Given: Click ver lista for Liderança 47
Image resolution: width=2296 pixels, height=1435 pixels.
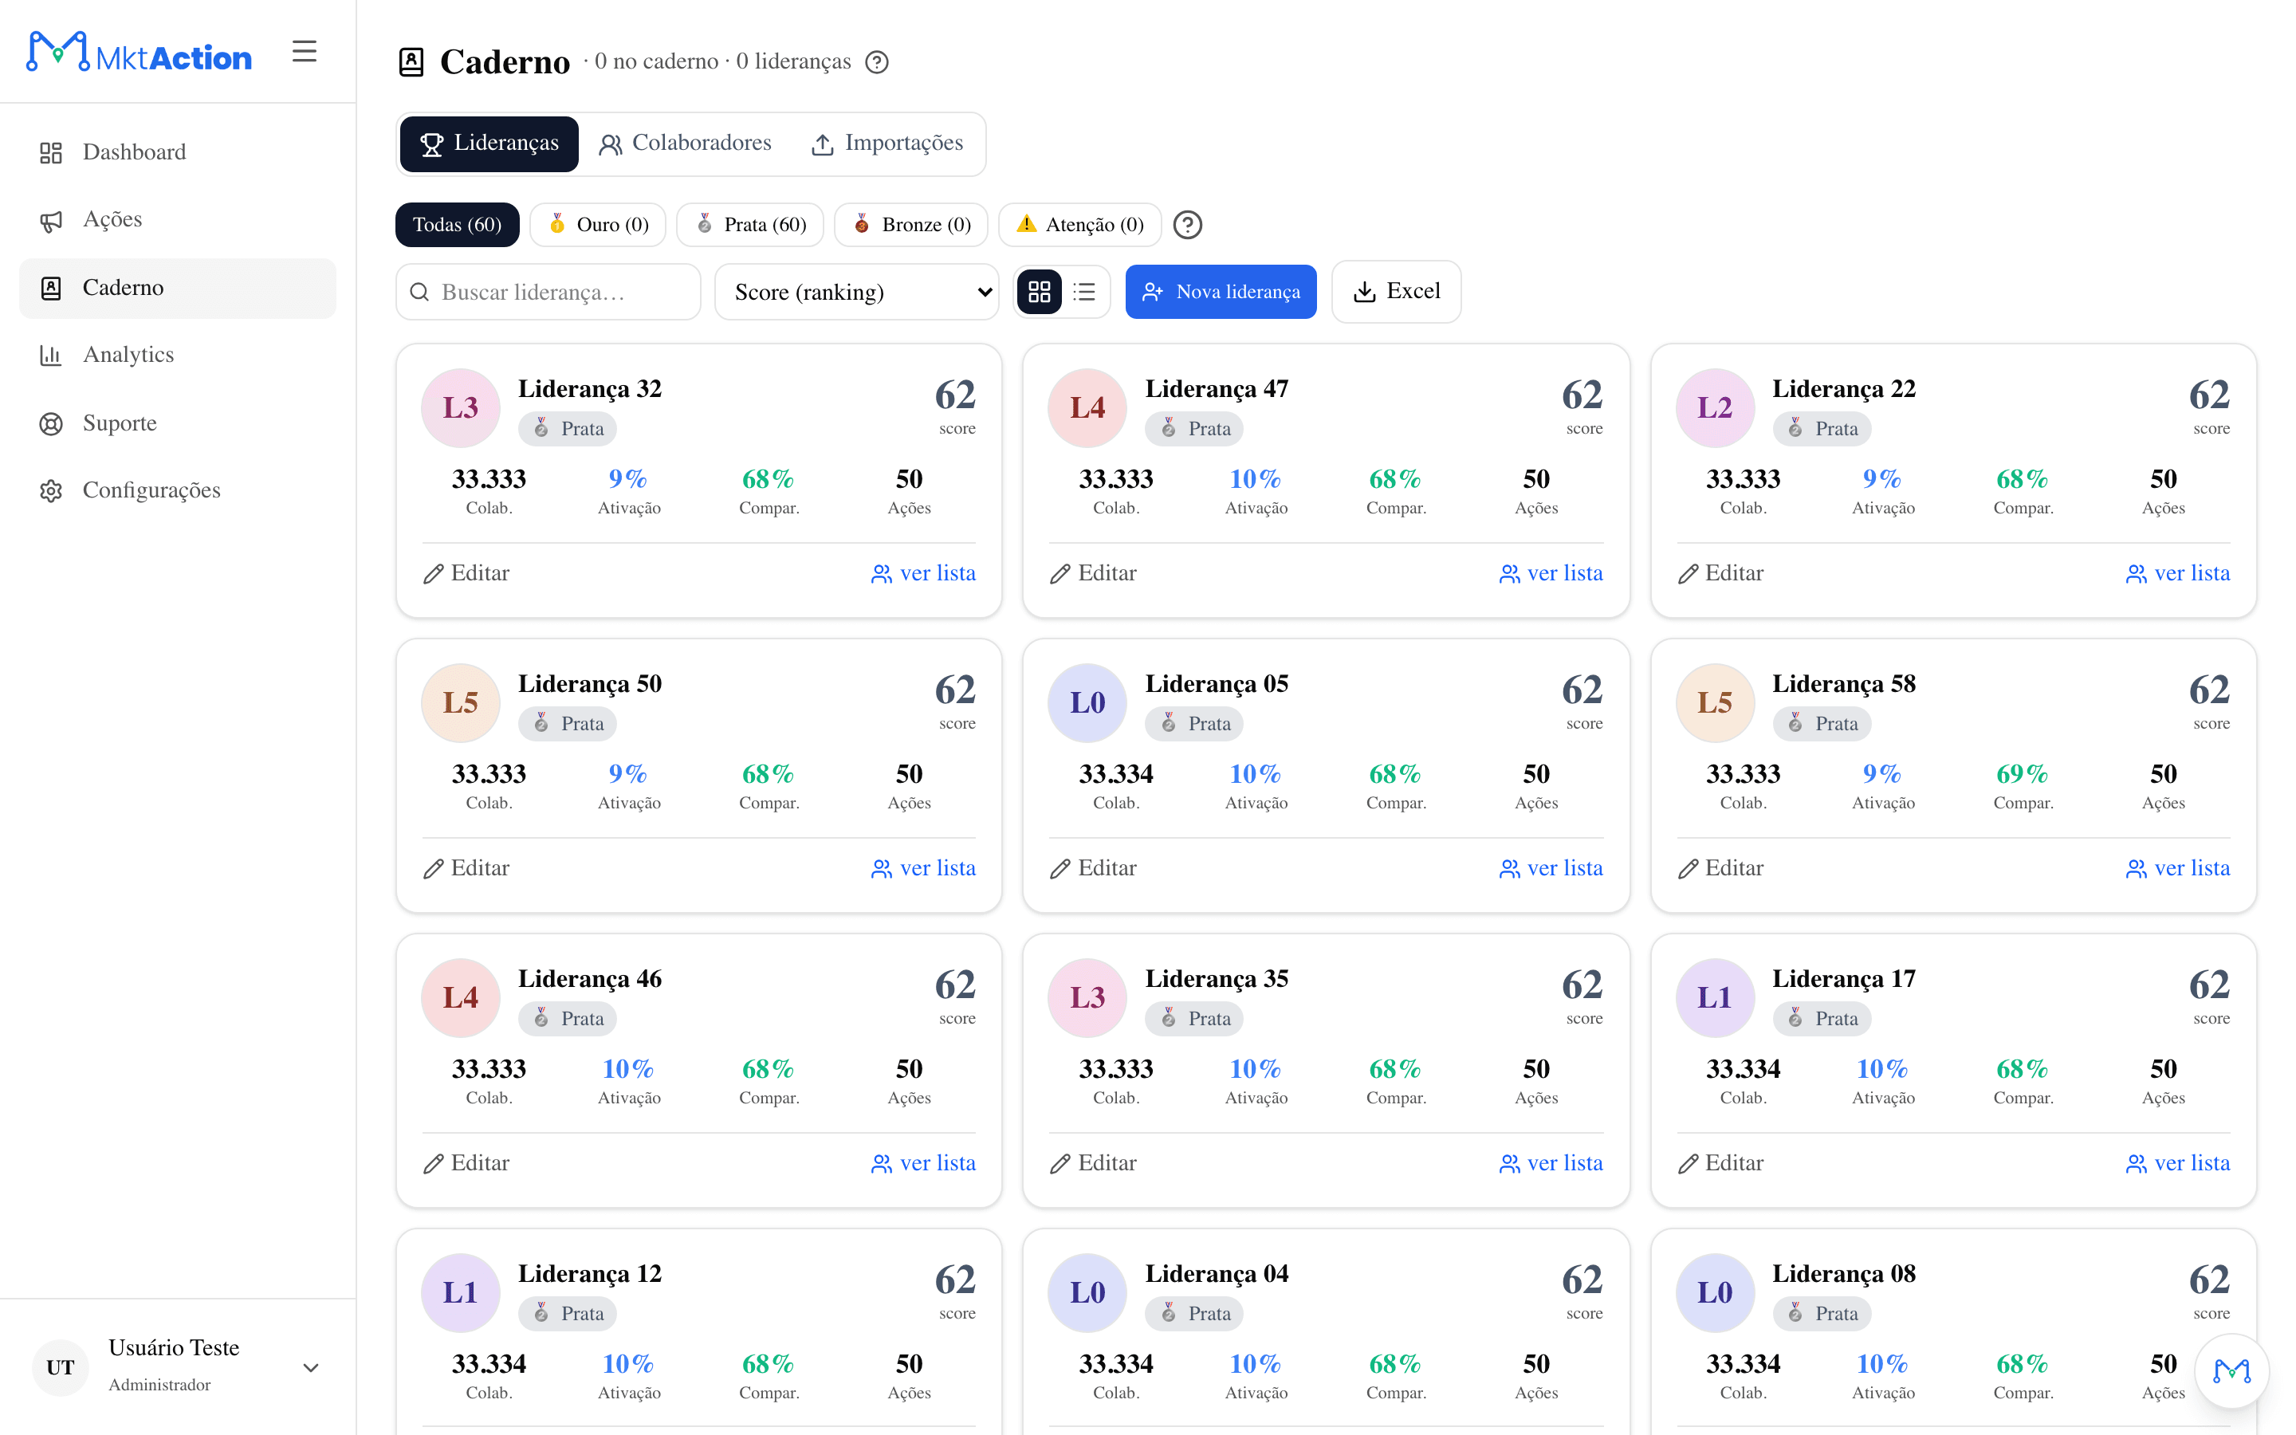Looking at the screenshot, I should [1551, 573].
